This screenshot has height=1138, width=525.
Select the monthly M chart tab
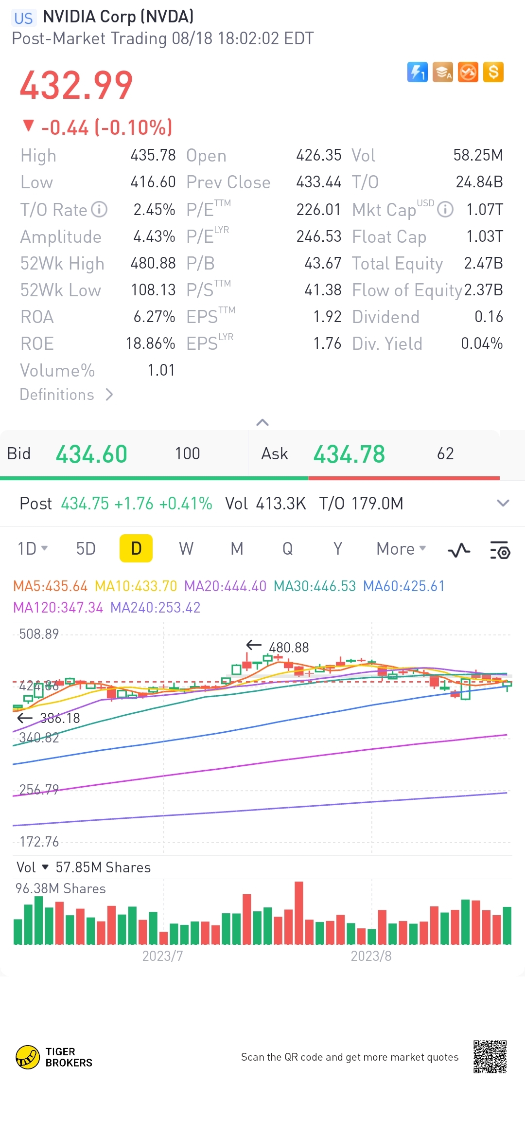click(237, 549)
